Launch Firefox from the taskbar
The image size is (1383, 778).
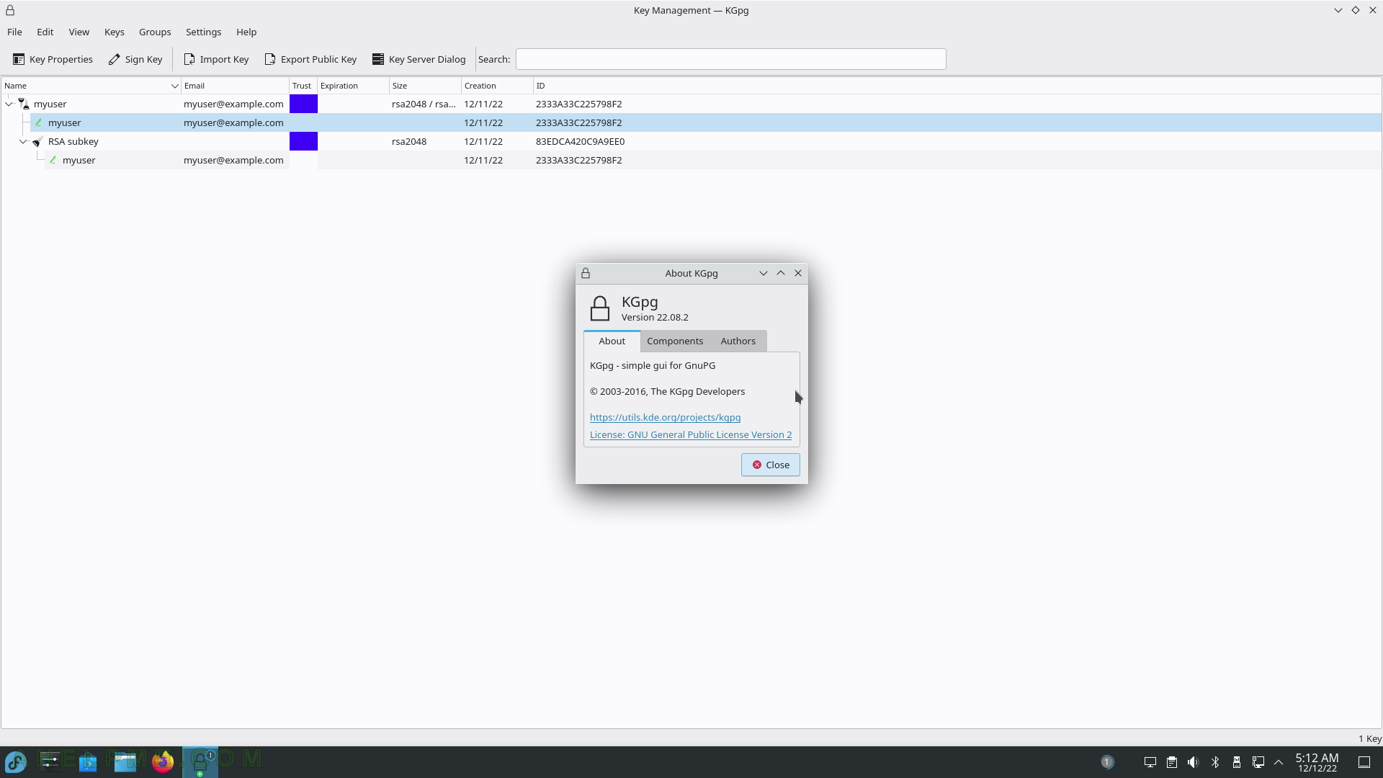[163, 761]
